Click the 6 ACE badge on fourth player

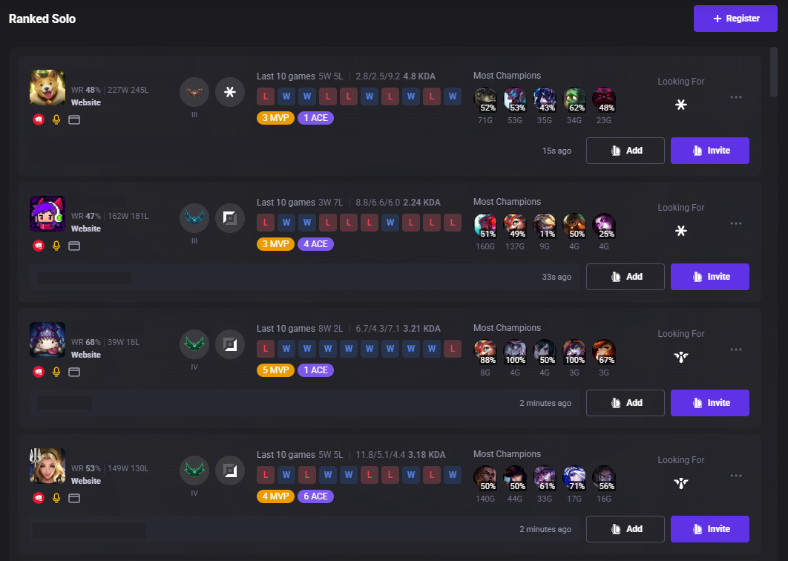315,496
